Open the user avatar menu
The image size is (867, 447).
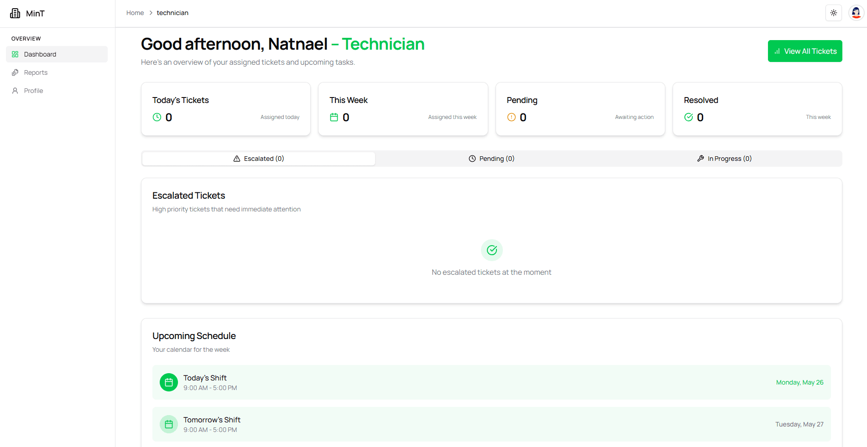(x=856, y=12)
